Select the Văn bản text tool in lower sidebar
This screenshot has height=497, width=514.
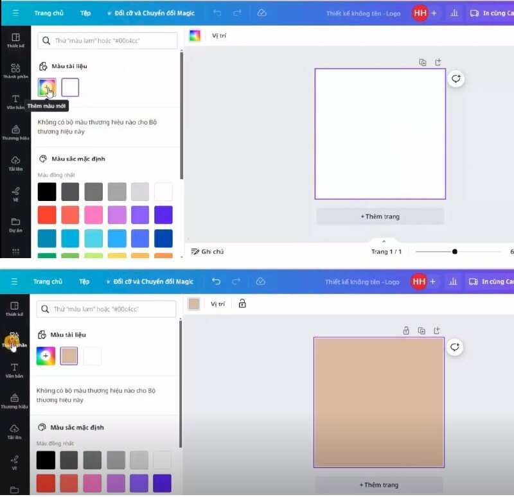coord(14,370)
